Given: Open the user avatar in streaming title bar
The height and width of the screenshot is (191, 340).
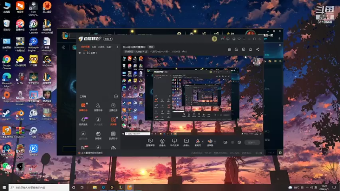Looking at the screenshot, I should [x=215, y=39].
